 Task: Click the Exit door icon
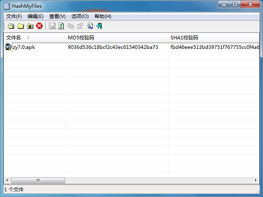coord(100,26)
